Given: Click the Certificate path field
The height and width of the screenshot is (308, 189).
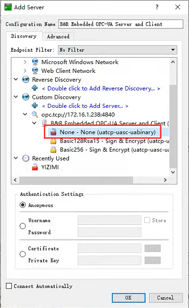Looking at the screenshot, I should [x=109, y=248].
